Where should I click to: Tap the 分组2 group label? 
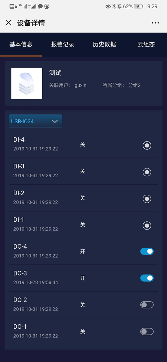[134, 85]
